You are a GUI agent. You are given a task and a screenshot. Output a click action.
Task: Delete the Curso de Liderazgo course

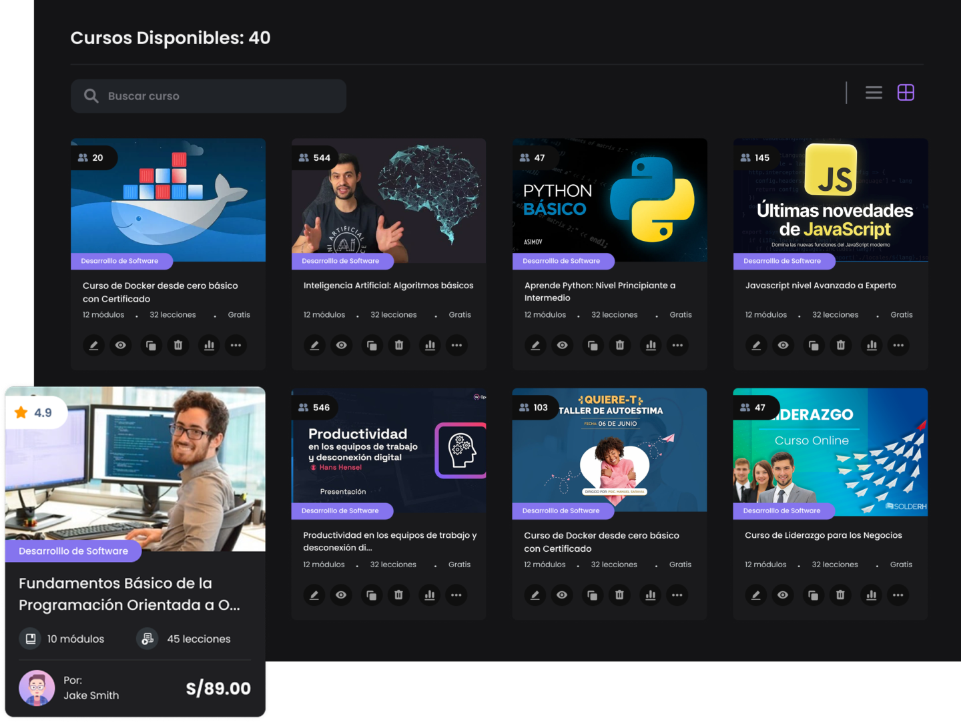click(x=840, y=595)
